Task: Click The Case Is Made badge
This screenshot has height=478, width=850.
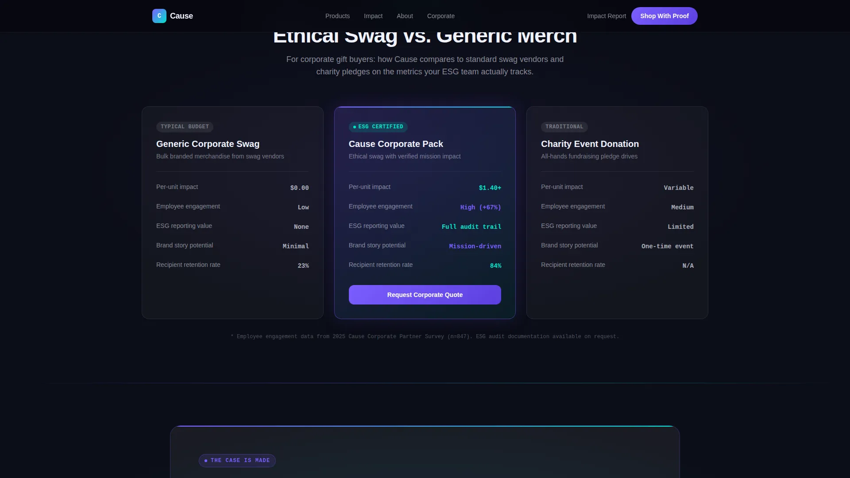Action: (x=237, y=460)
